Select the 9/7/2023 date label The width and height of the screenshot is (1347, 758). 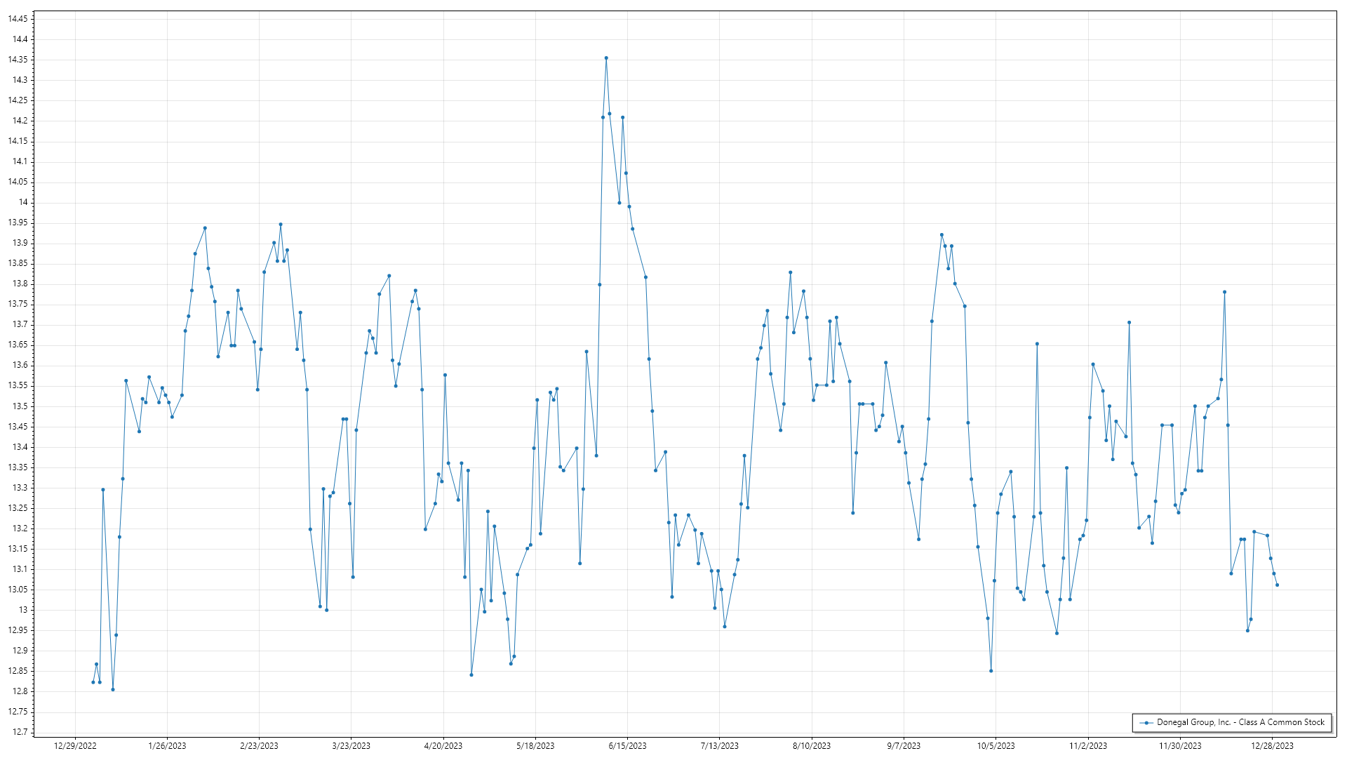pyautogui.click(x=904, y=746)
